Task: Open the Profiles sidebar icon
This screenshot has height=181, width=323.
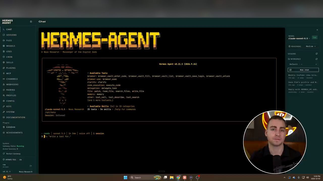Action: [4, 96]
